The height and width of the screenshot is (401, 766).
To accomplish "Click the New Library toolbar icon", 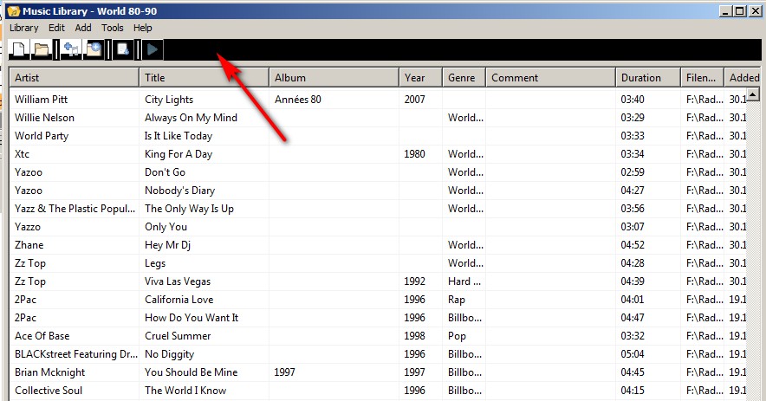I will click(x=17, y=50).
